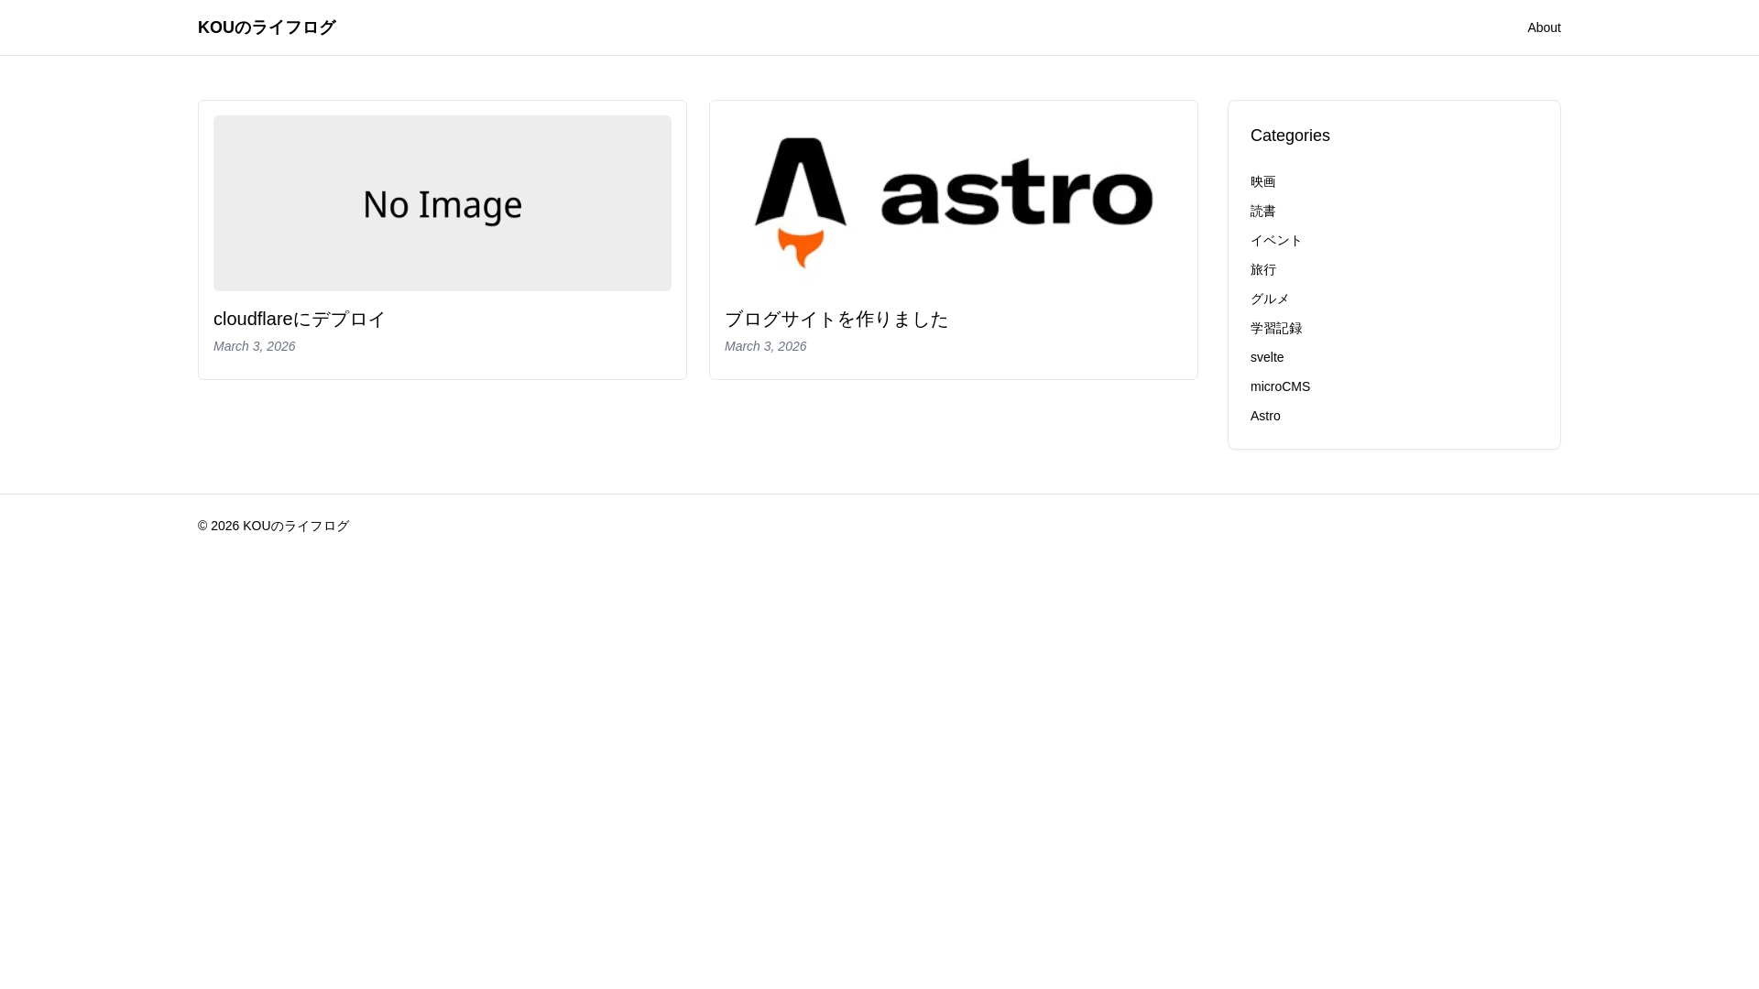Open the astro logo thumbnail
The height and width of the screenshot is (989, 1759).
coord(954,203)
